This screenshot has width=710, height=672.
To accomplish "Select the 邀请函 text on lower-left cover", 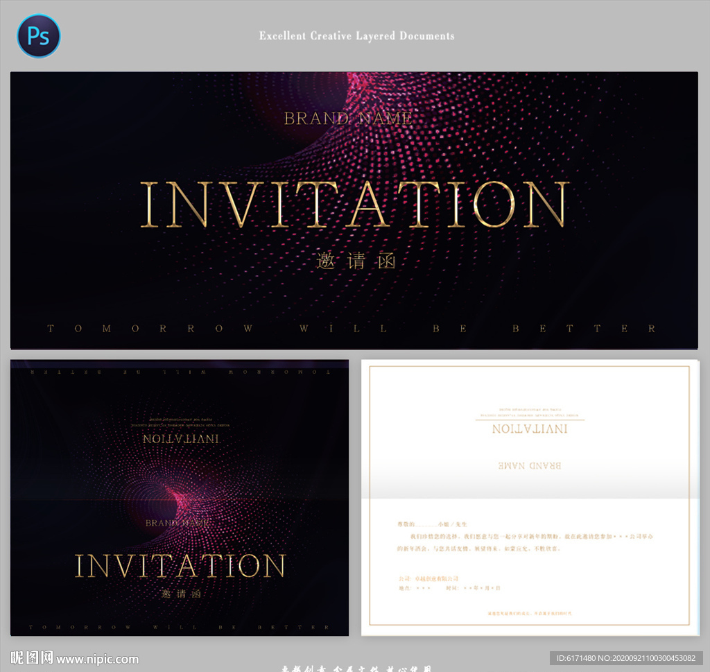I will 180,594.
